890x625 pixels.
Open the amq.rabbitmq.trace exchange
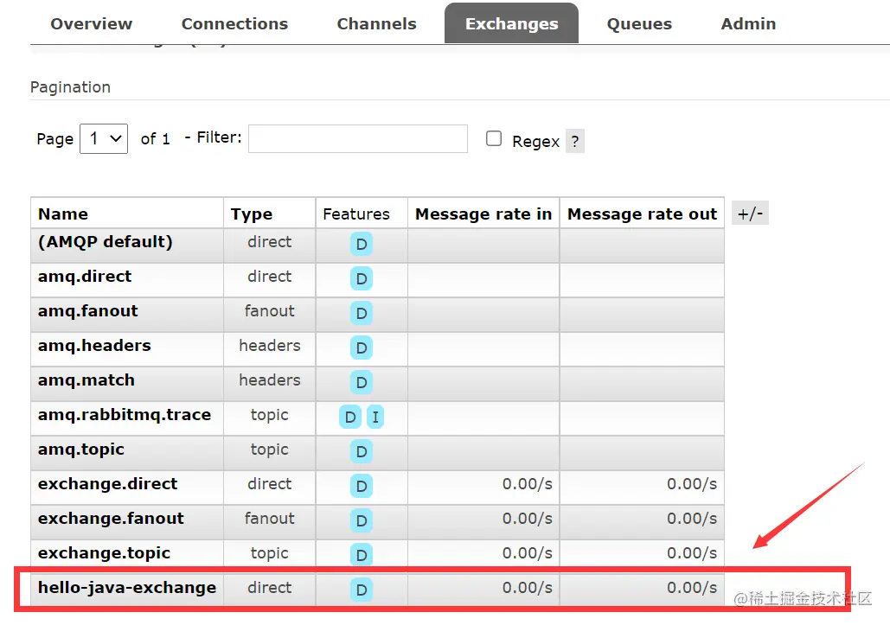[125, 415]
